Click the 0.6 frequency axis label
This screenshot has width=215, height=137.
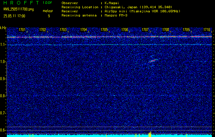tap(3, 130)
